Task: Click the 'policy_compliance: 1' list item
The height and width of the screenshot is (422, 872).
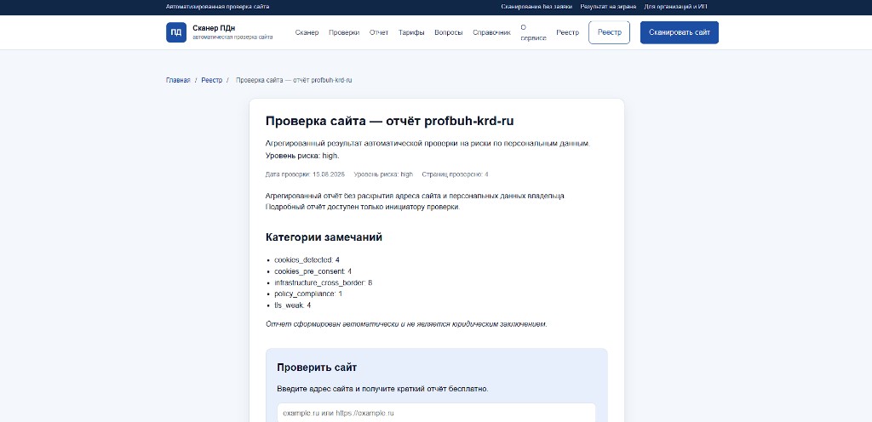Action: pyautogui.click(x=308, y=294)
